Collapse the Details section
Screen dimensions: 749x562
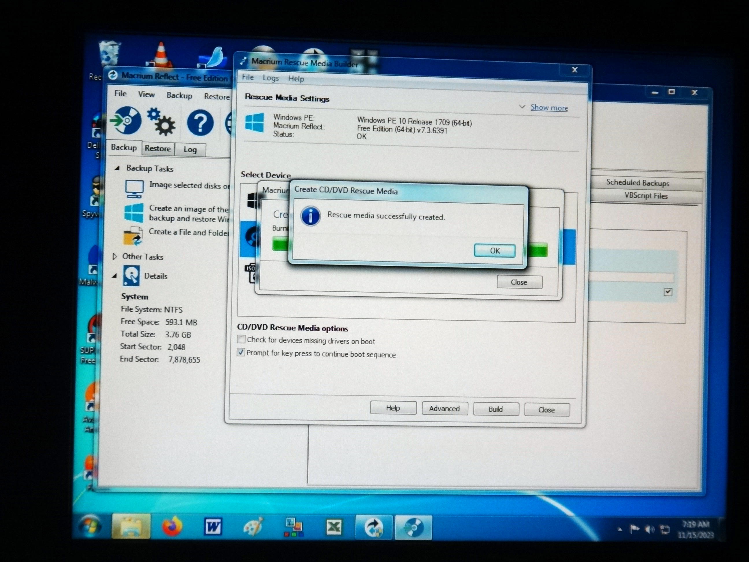coord(114,276)
